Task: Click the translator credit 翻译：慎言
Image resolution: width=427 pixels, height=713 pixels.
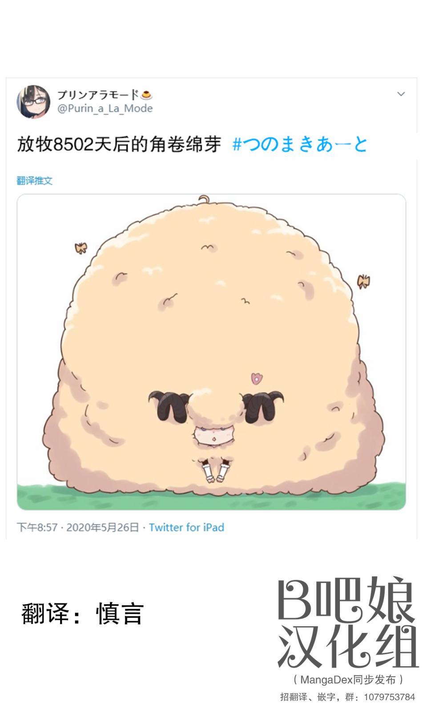Action: click(82, 613)
